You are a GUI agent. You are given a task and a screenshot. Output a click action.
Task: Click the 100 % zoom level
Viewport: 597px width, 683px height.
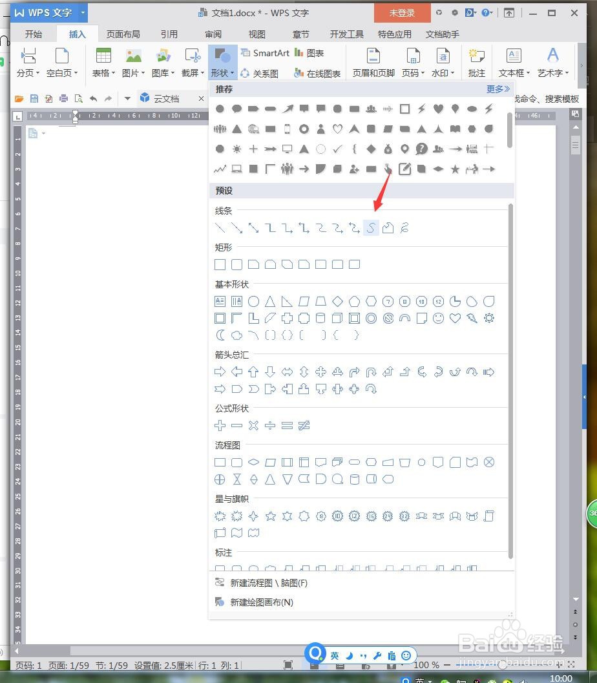426,665
